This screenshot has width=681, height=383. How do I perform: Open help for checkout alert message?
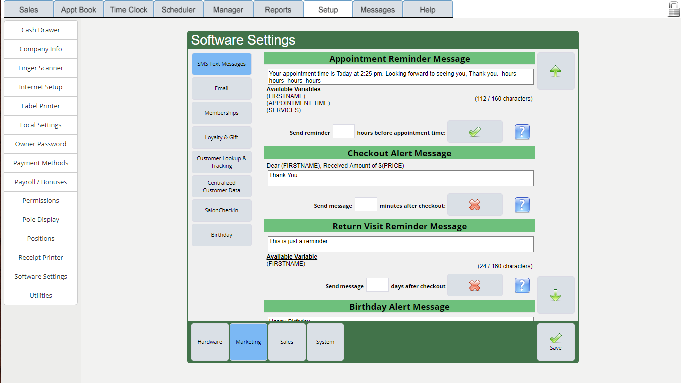(522, 205)
